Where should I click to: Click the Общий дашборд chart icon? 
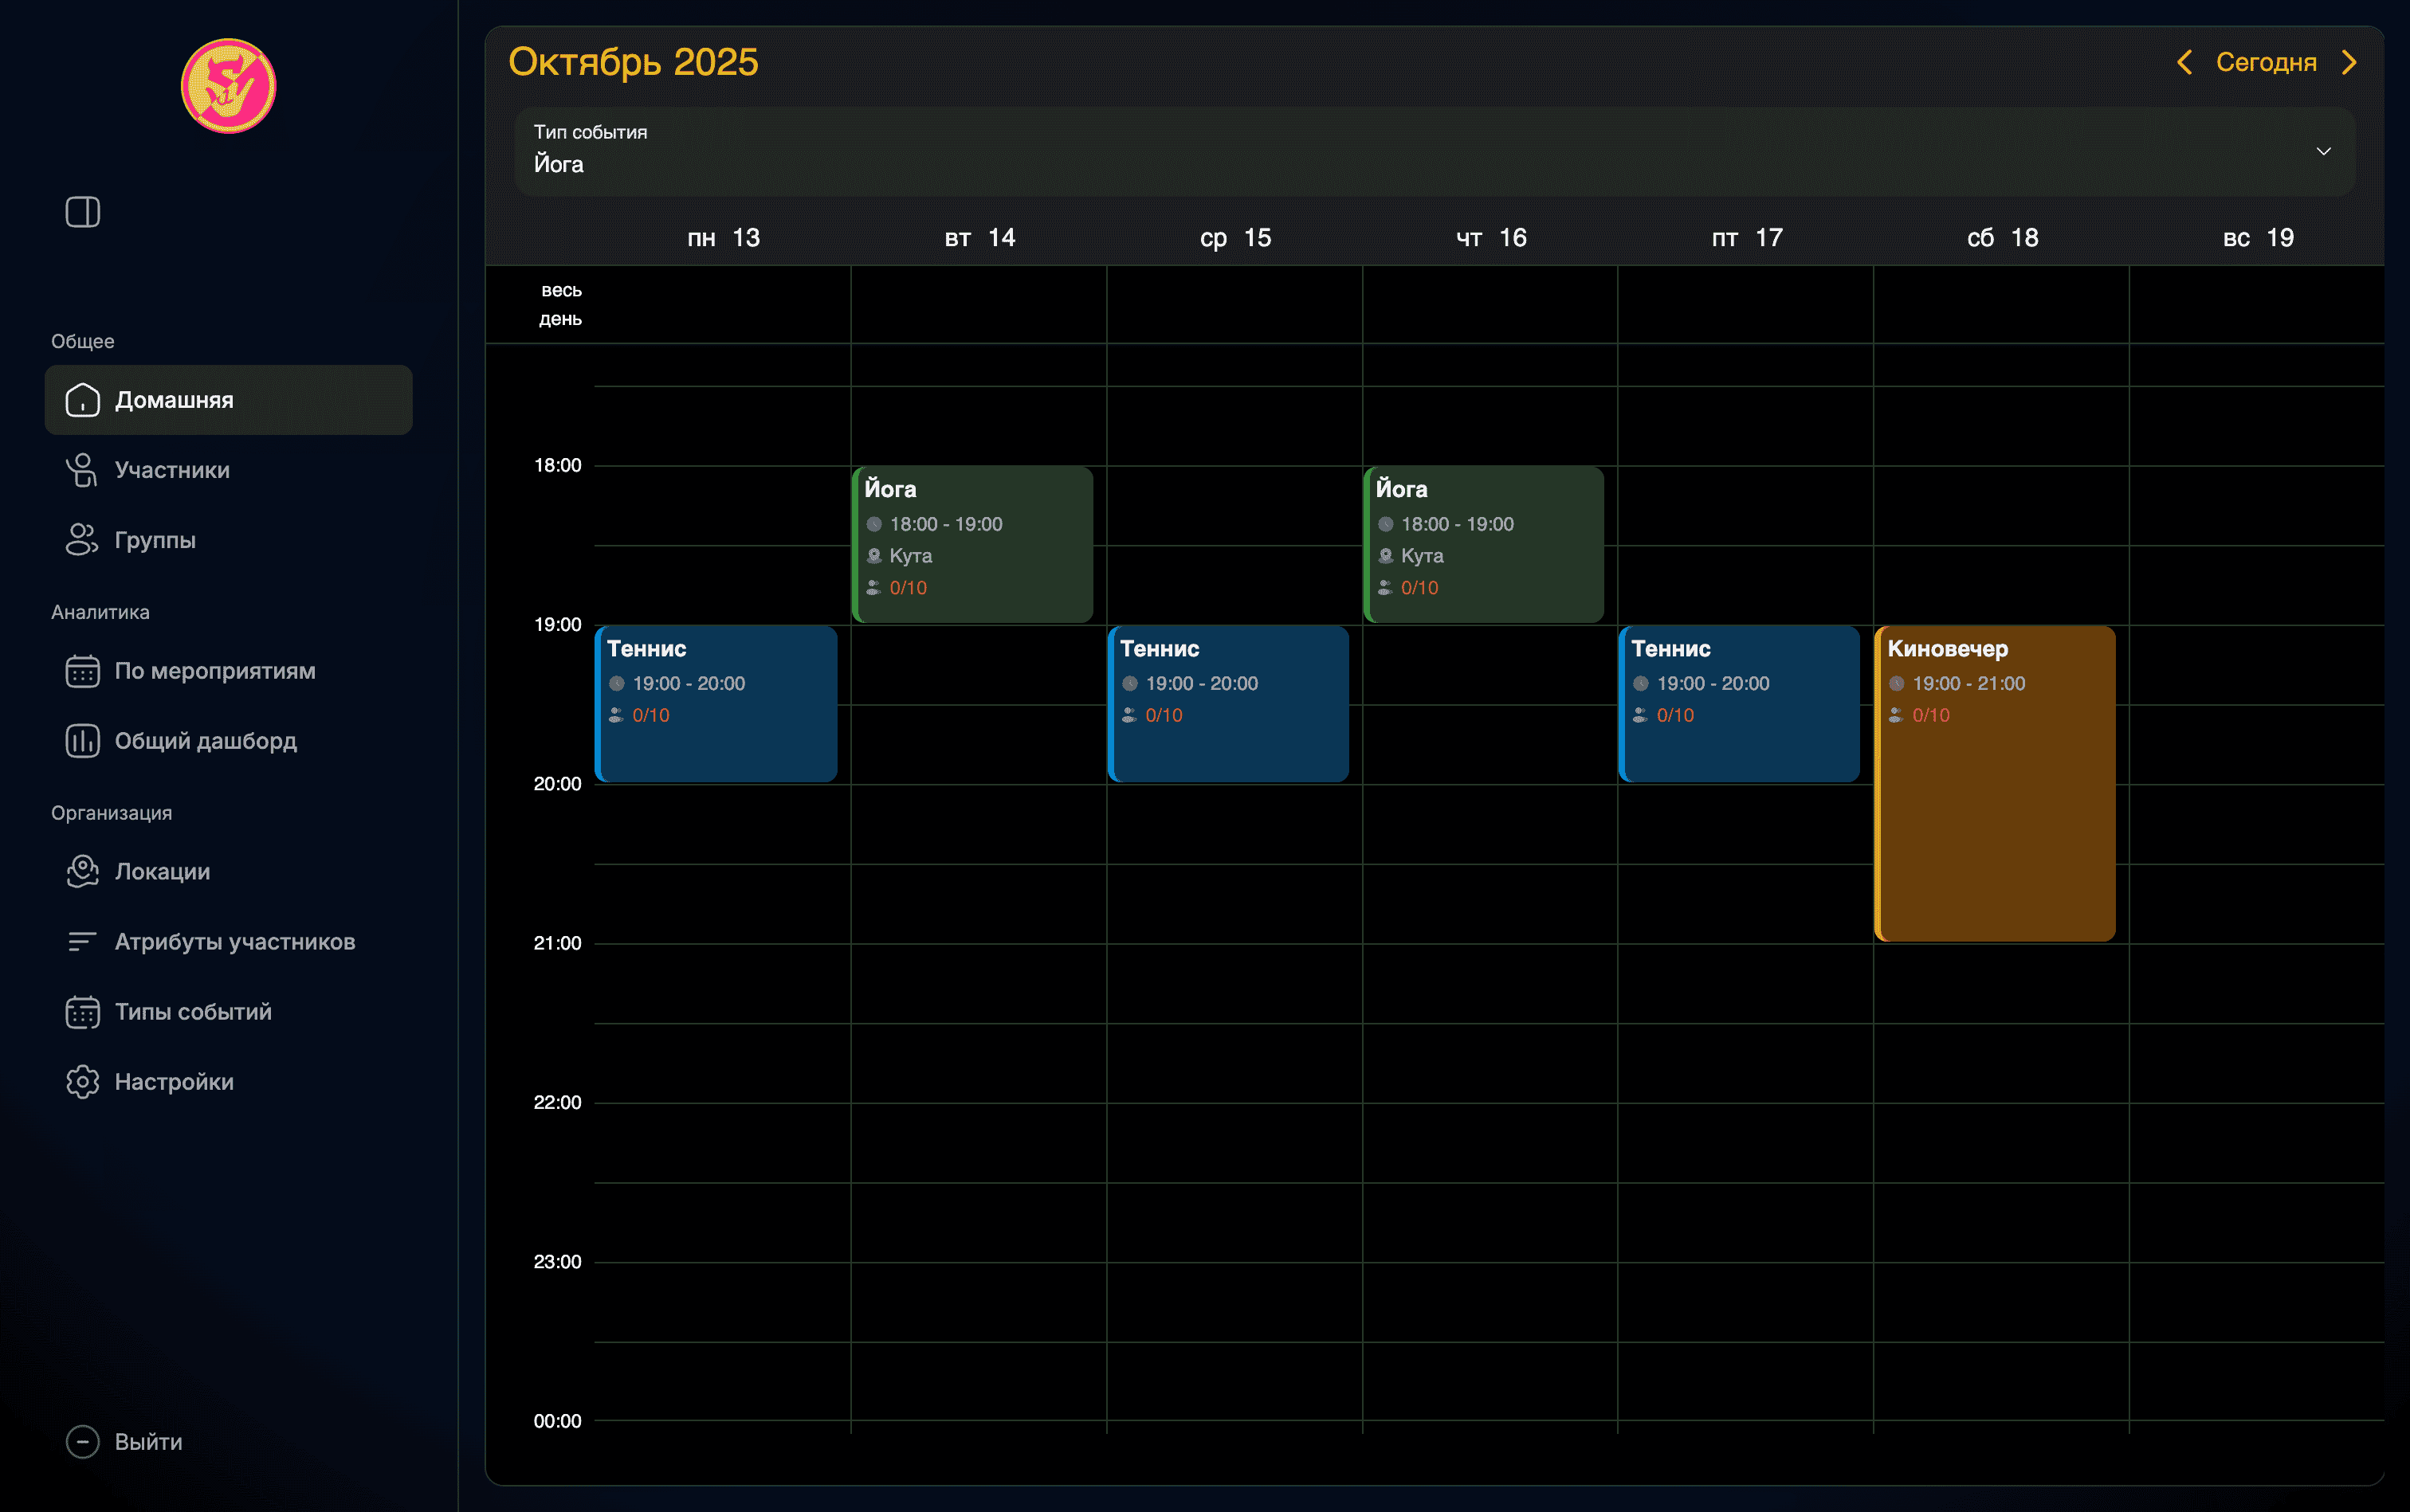[82, 741]
